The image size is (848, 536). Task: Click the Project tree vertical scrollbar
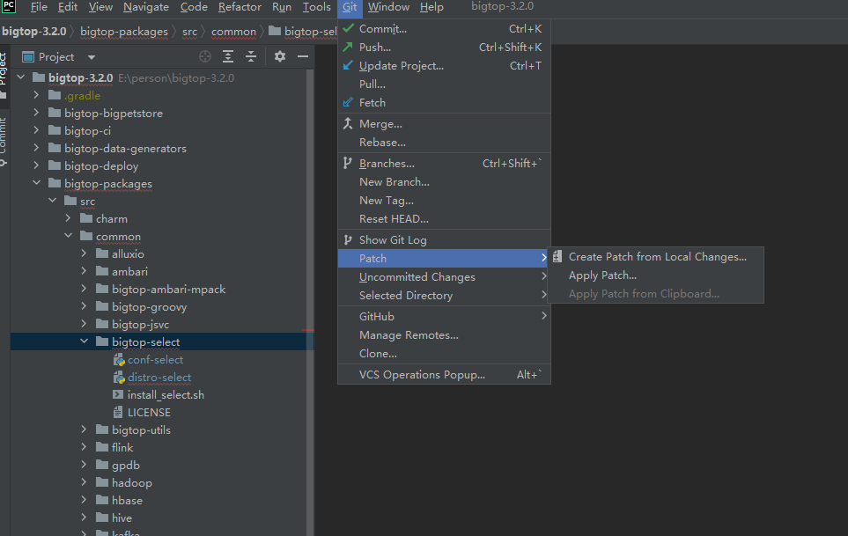click(310, 303)
